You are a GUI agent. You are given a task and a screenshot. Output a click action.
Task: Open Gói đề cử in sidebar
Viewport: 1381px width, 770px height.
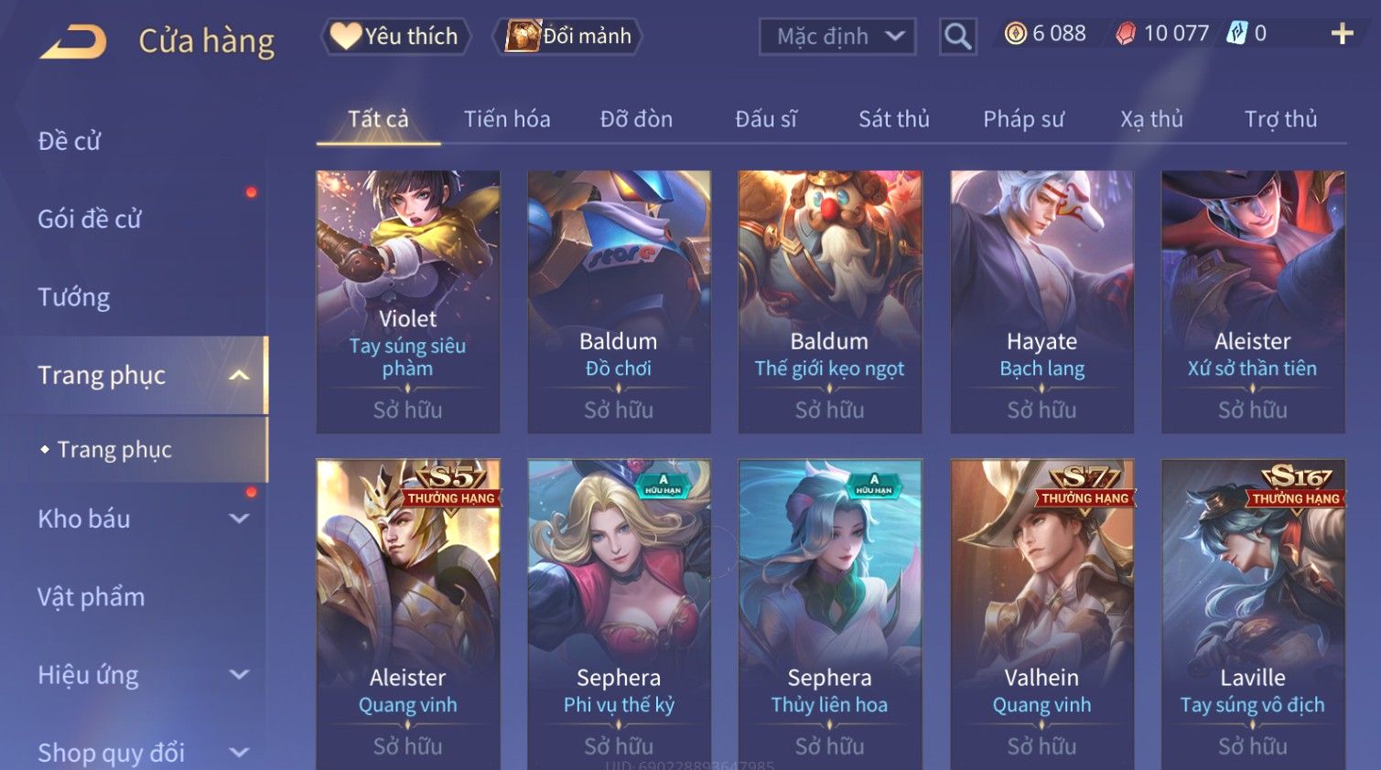click(90, 219)
